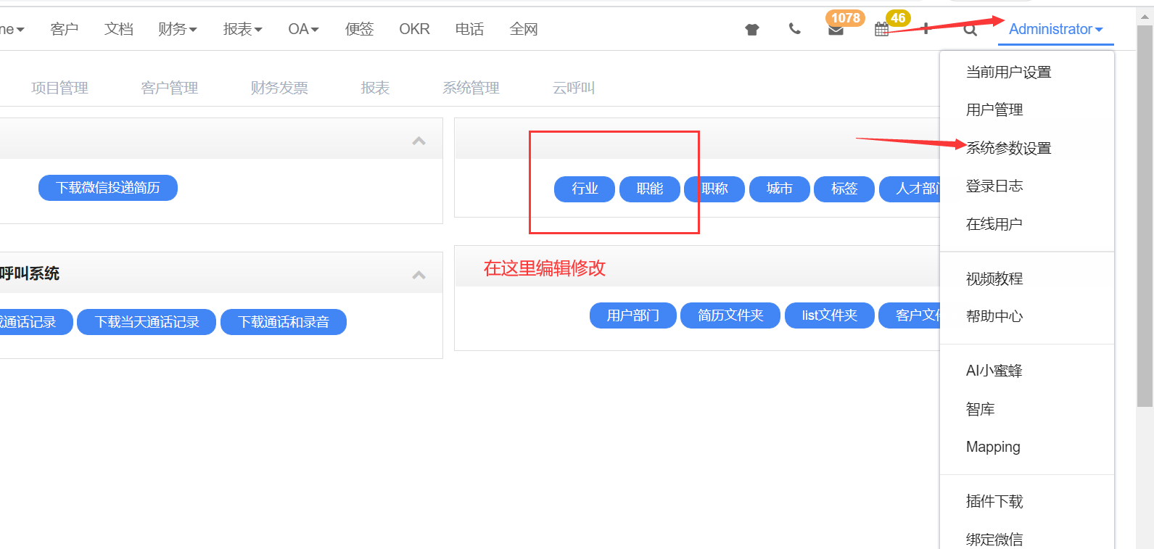The height and width of the screenshot is (549, 1154).
Task: Click the t-shirt theme icon
Action: [752, 30]
